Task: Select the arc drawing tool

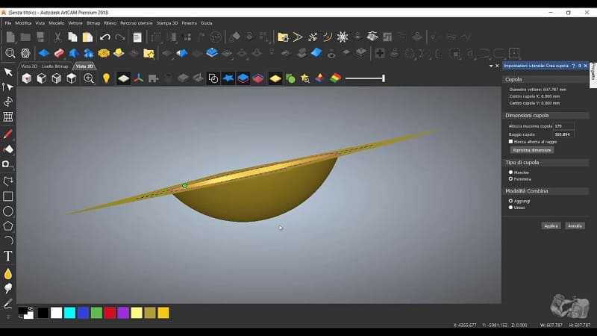Action: (x=8, y=240)
